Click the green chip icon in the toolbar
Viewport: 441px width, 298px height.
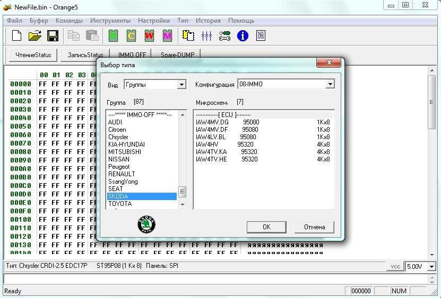tap(113, 36)
